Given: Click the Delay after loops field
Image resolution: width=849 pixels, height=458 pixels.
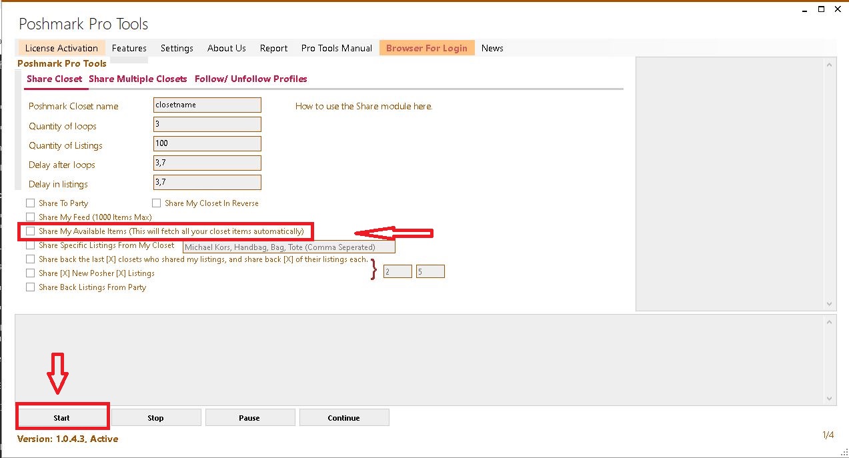Looking at the screenshot, I should [x=207, y=163].
